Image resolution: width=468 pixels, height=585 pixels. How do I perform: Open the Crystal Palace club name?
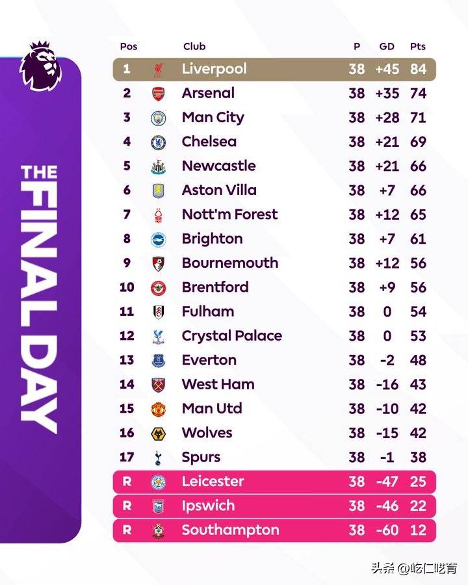pos(232,336)
